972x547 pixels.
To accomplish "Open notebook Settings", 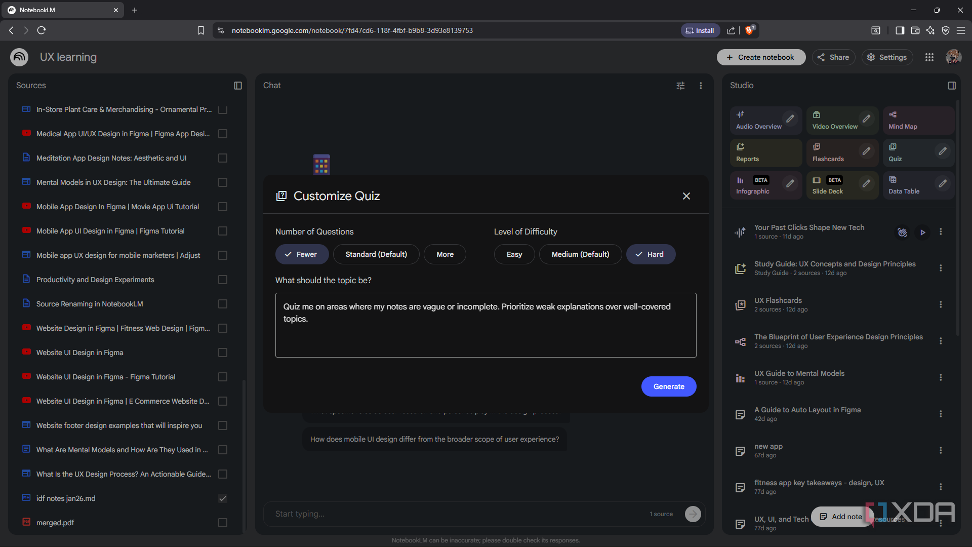I will pos(887,57).
